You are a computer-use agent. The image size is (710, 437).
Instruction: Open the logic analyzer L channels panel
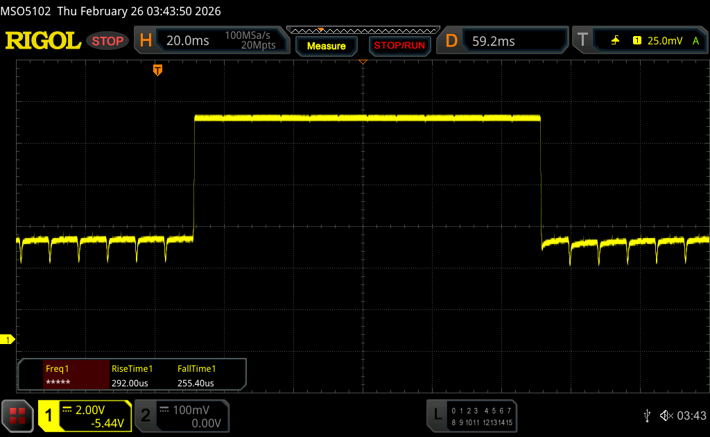click(x=473, y=415)
